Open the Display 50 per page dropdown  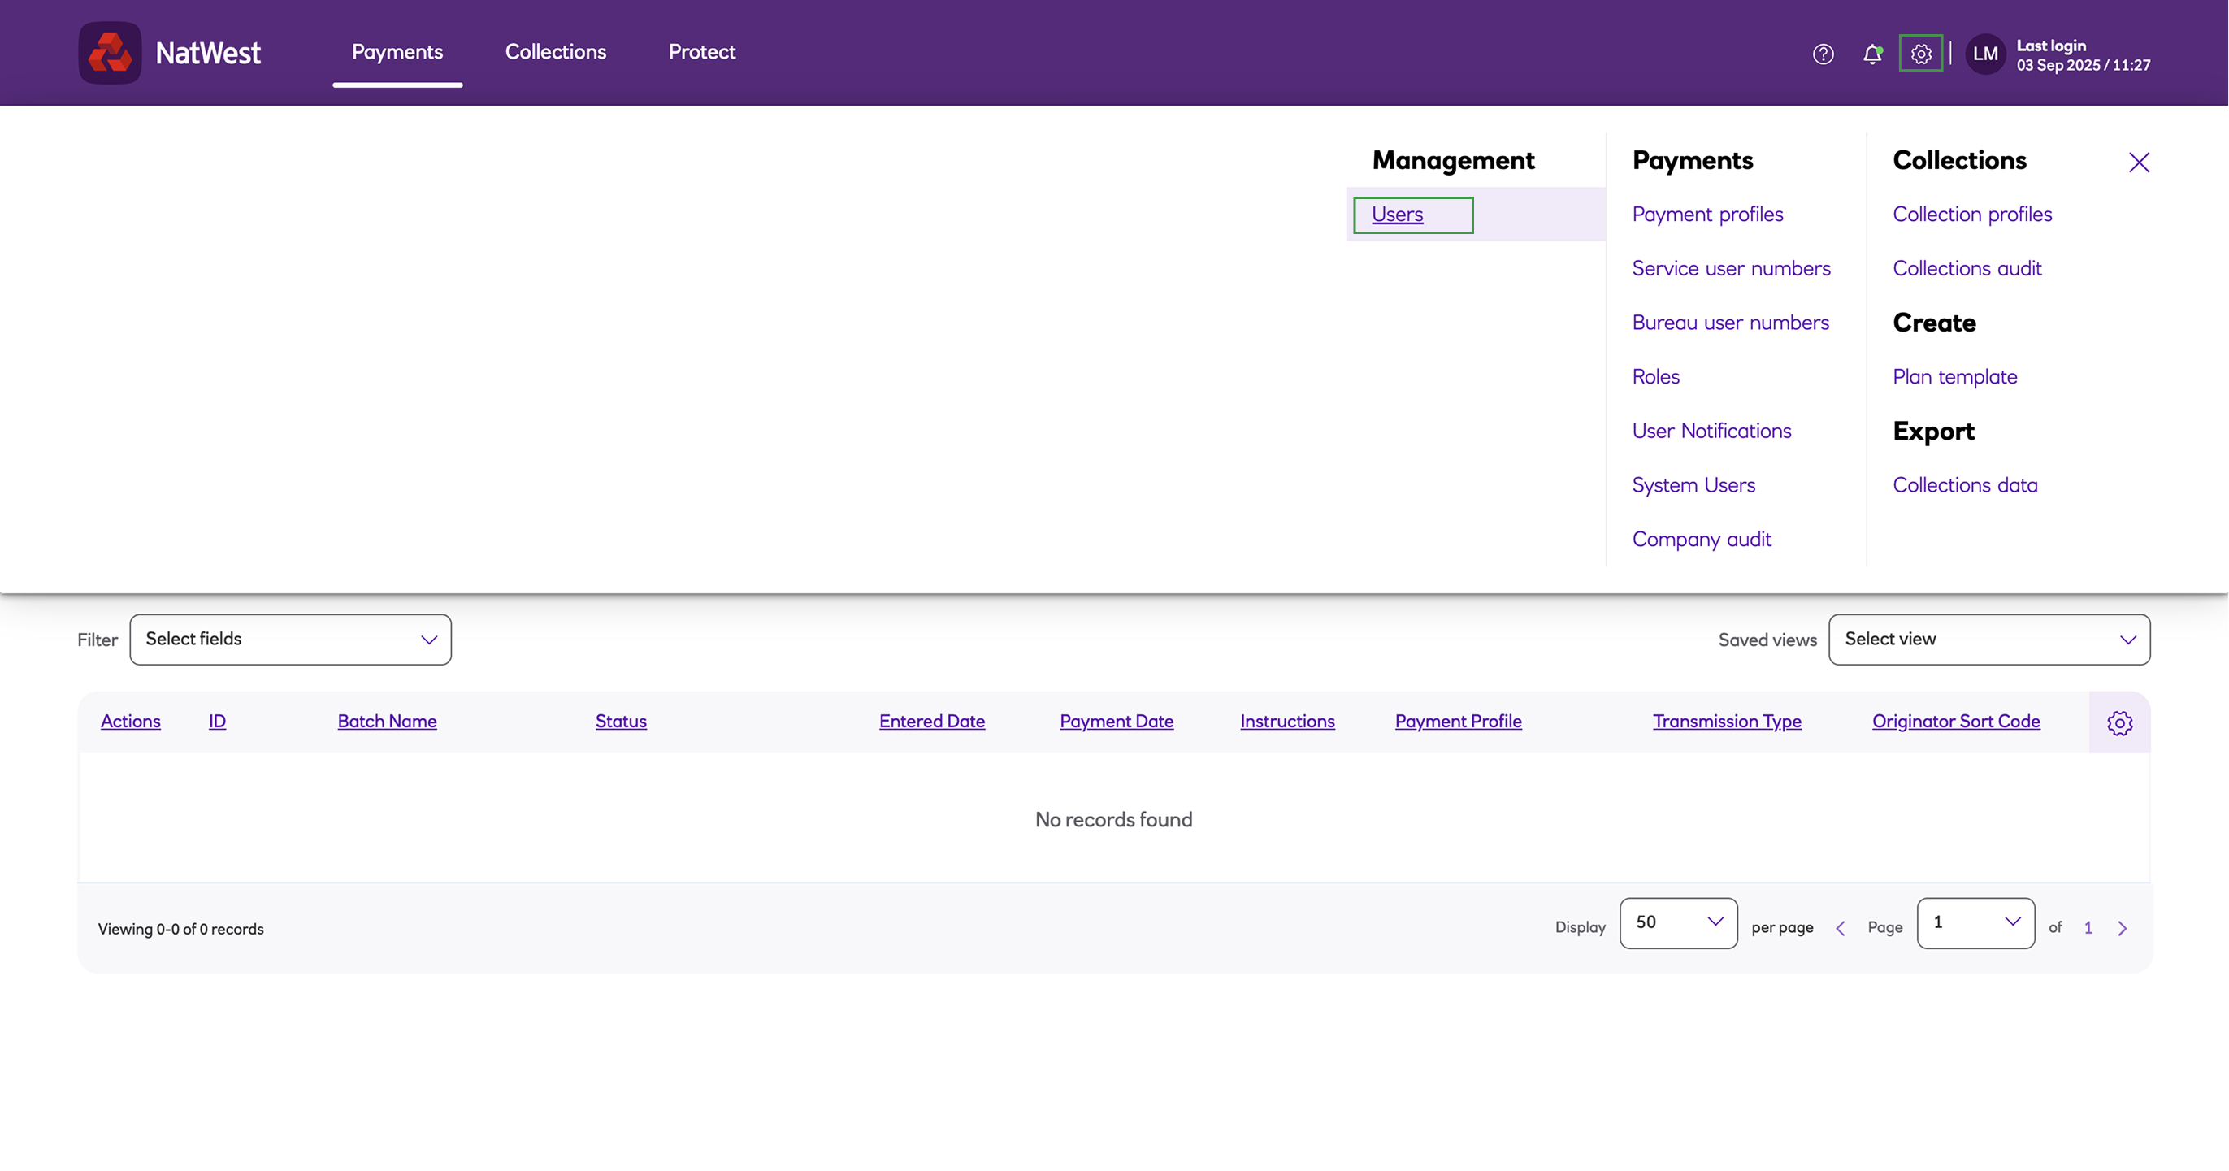(x=1678, y=922)
